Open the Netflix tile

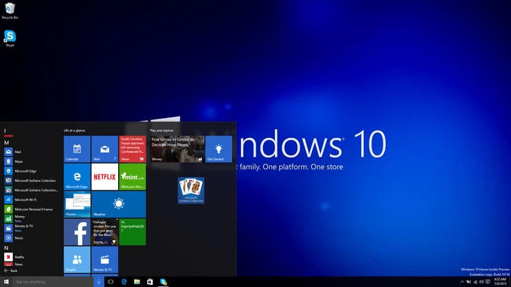[104, 177]
